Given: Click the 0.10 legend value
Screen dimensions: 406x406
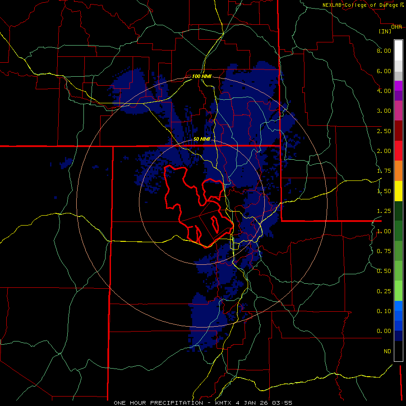Looking at the screenshot, I should point(384,311).
